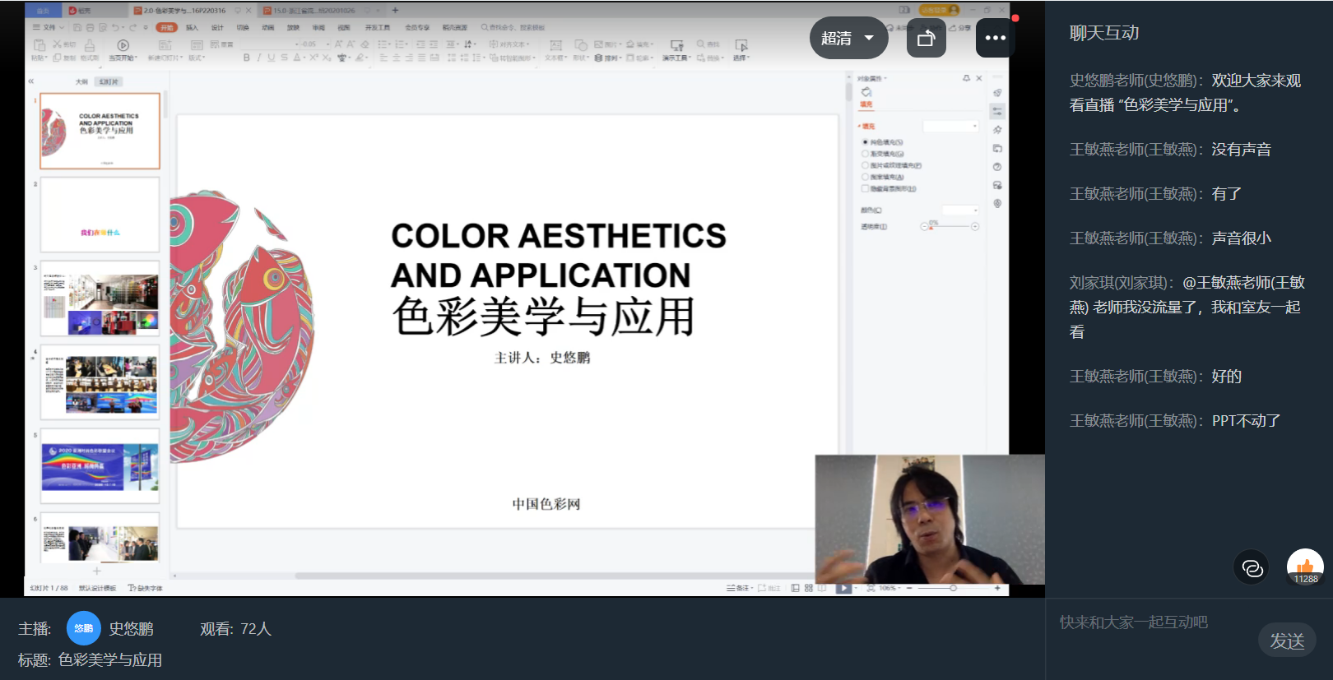Screen dimensions: 1333x680
Task: Toggle bold formatting in the ribbon
Action: [246, 58]
